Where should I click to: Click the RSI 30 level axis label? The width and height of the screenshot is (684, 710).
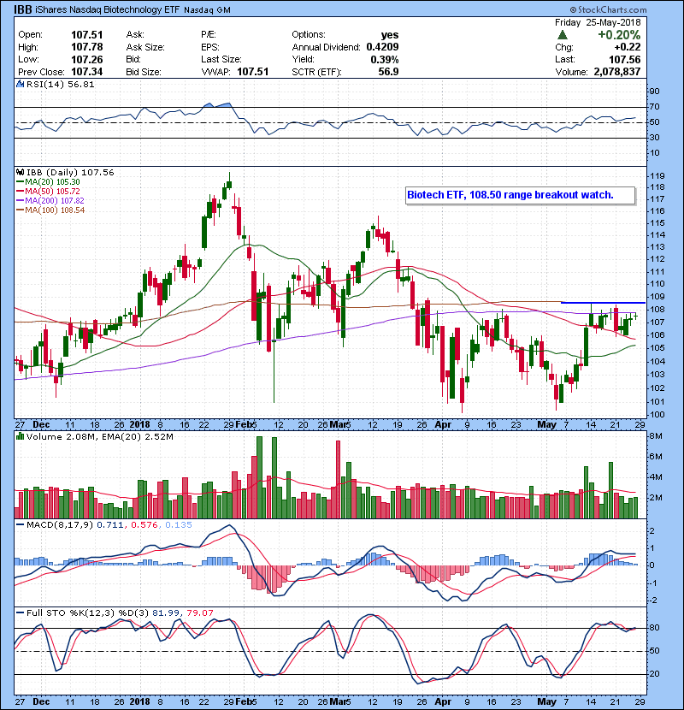[x=654, y=138]
